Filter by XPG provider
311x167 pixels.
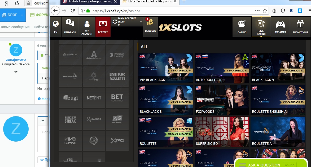click(x=117, y=141)
